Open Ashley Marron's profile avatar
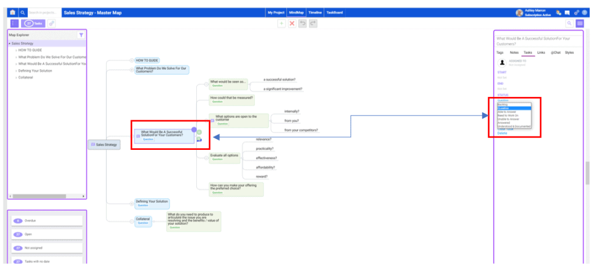Image resolution: width=596 pixels, height=273 pixels. click(519, 13)
